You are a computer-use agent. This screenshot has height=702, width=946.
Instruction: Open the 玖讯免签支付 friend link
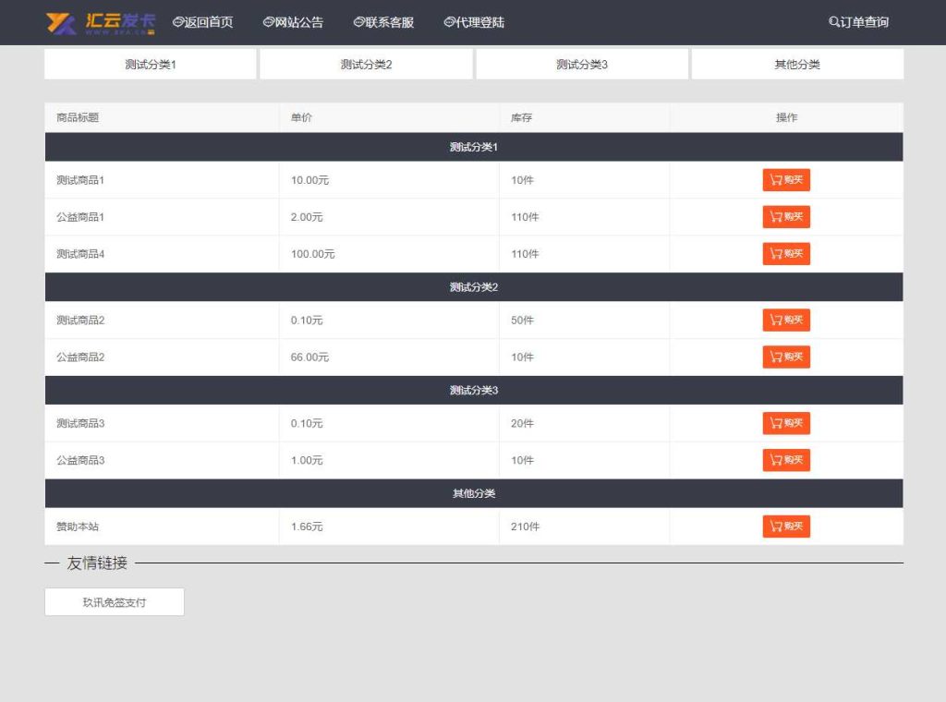tap(114, 601)
